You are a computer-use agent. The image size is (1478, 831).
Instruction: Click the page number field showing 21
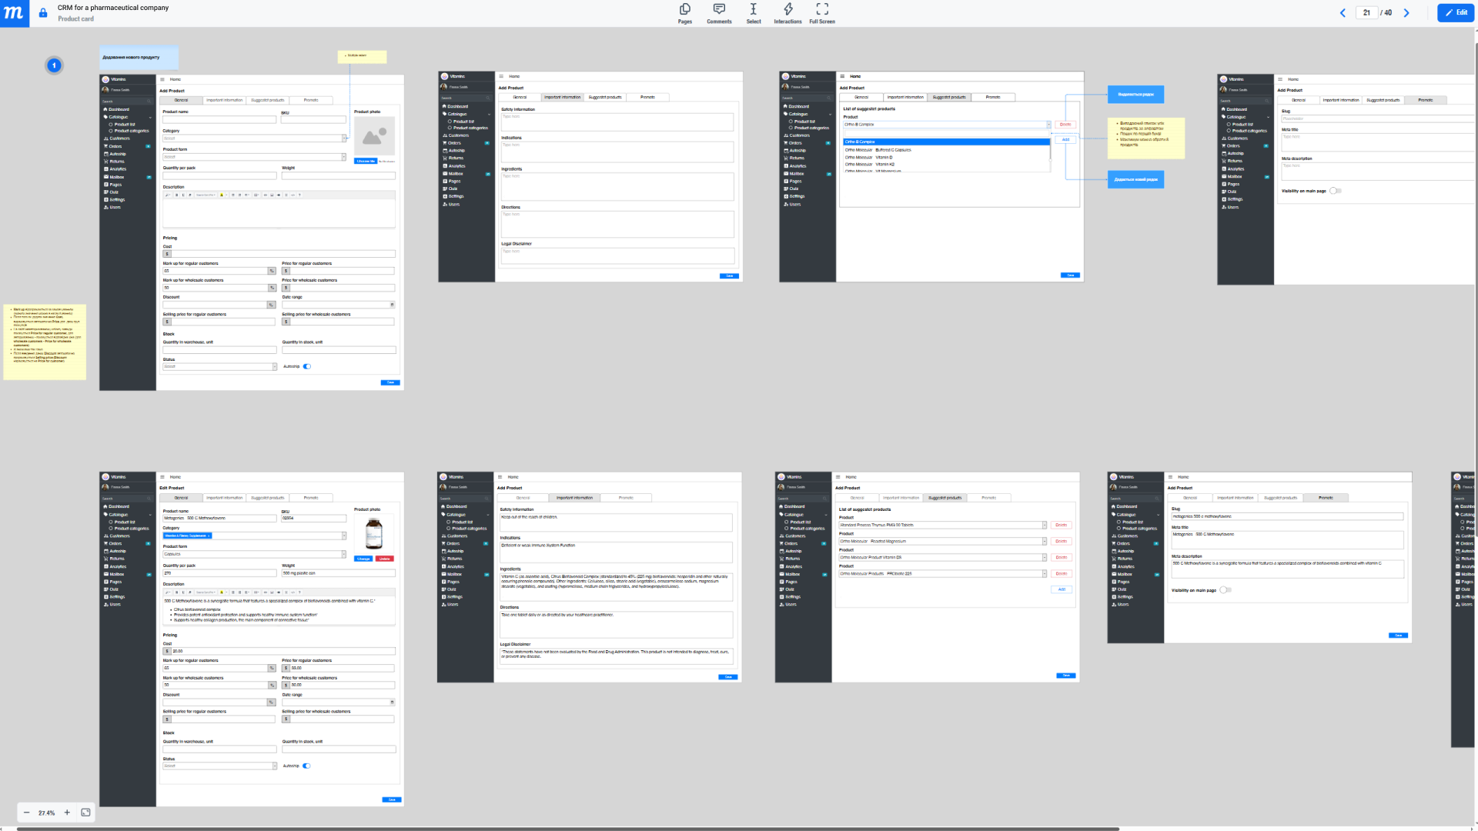1366,12
